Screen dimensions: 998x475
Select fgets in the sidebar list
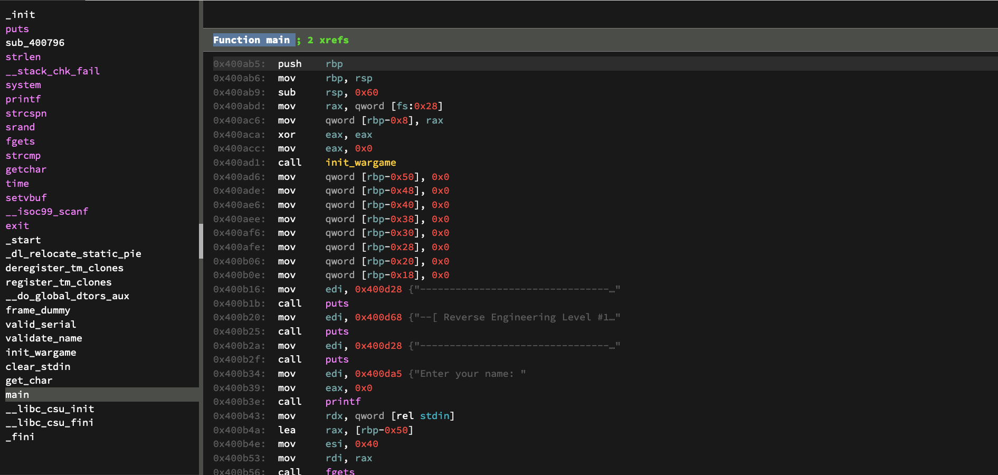click(x=20, y=141)
